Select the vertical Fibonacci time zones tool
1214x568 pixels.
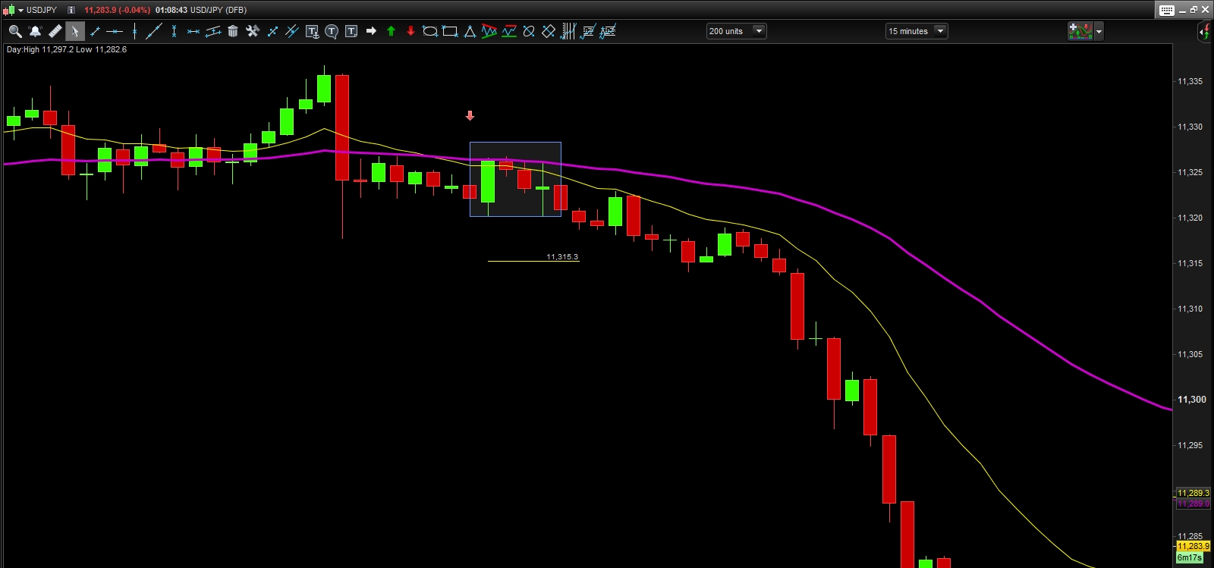coord(568,31)
